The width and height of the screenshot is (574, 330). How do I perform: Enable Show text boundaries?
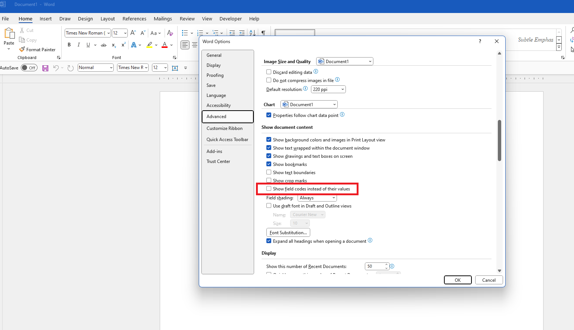click(x=269, y=172)
